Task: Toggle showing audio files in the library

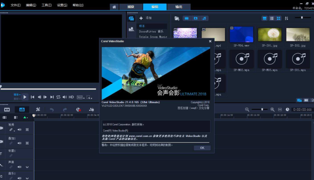Action: tap(204, 18)
